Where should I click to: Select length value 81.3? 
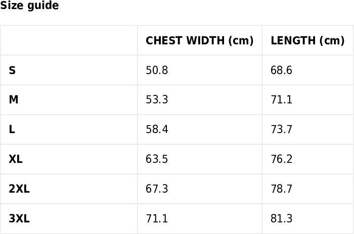coord(282,219)
